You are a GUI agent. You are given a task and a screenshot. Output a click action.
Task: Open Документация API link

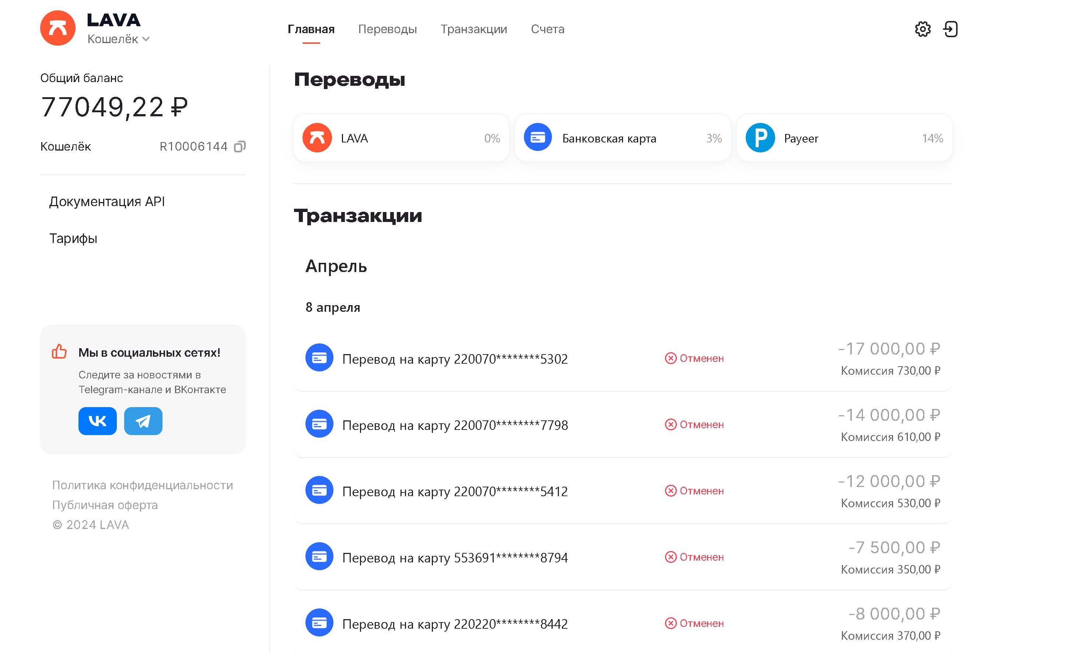[x=106, y=202]
